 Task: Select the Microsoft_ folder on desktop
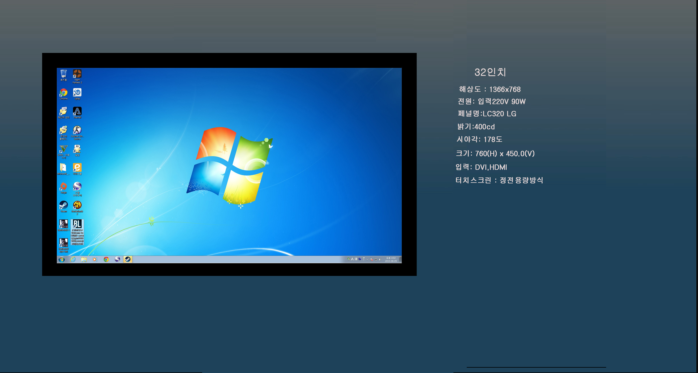pos(63,169)
